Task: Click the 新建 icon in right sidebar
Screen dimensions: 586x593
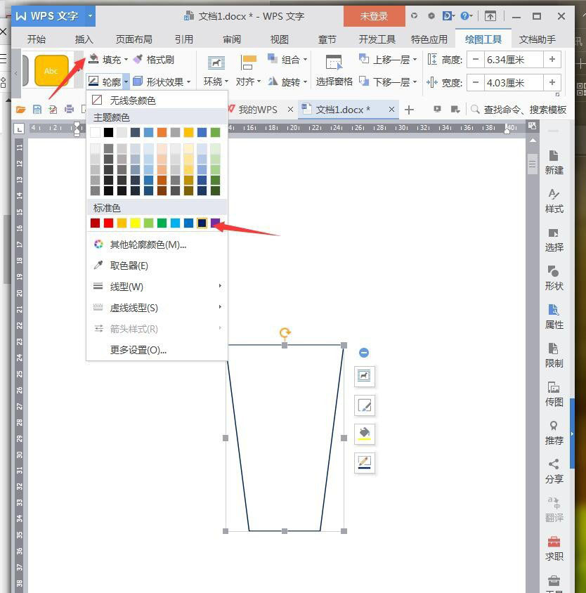Action: tap(554, 162)
